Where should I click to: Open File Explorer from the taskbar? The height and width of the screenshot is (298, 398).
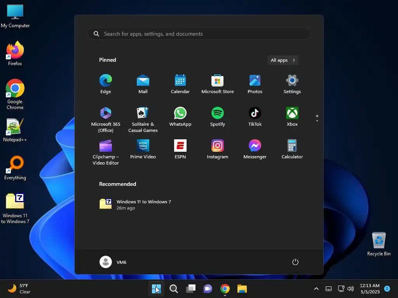coord(242,289)
